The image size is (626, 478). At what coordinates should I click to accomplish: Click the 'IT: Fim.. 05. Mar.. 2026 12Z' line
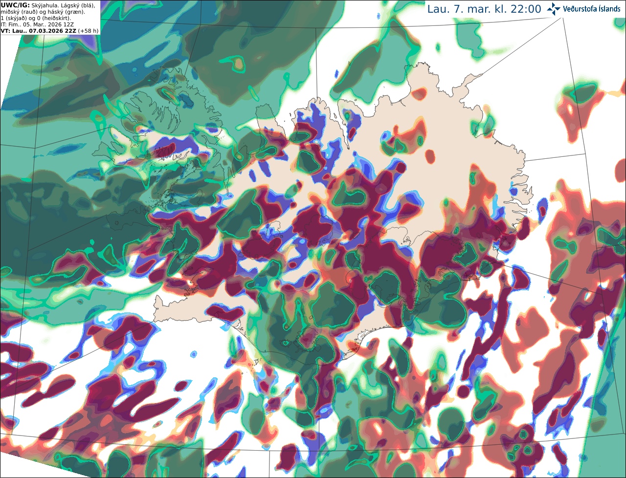[38, 24]
